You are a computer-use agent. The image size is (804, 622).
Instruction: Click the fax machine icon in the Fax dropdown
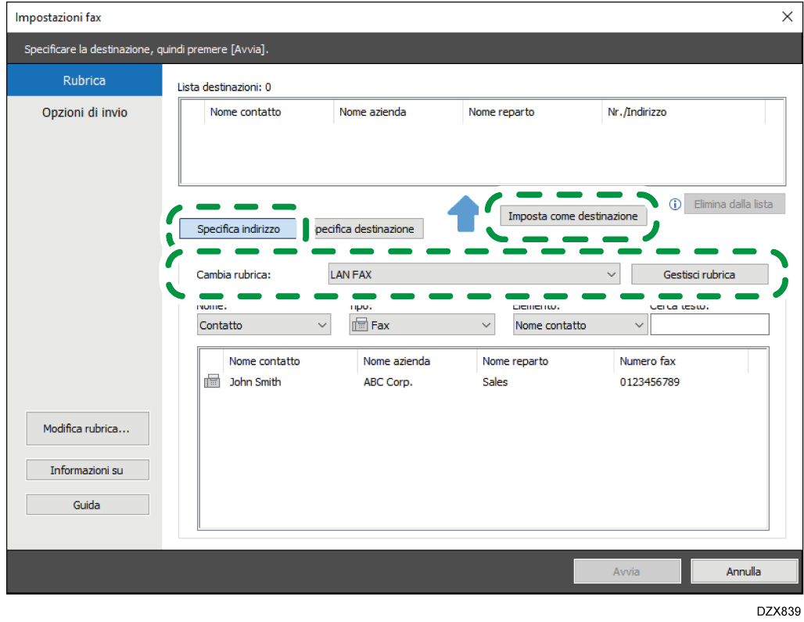pyautogui.click(x=360, y=325)
